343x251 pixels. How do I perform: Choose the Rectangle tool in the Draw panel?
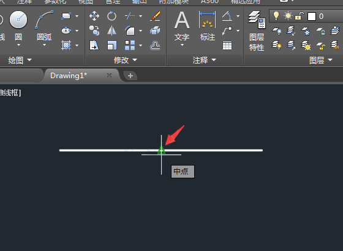point(66,16)
